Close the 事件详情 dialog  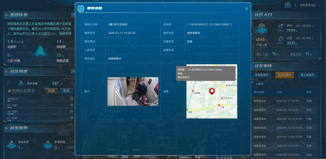point(246,9)
